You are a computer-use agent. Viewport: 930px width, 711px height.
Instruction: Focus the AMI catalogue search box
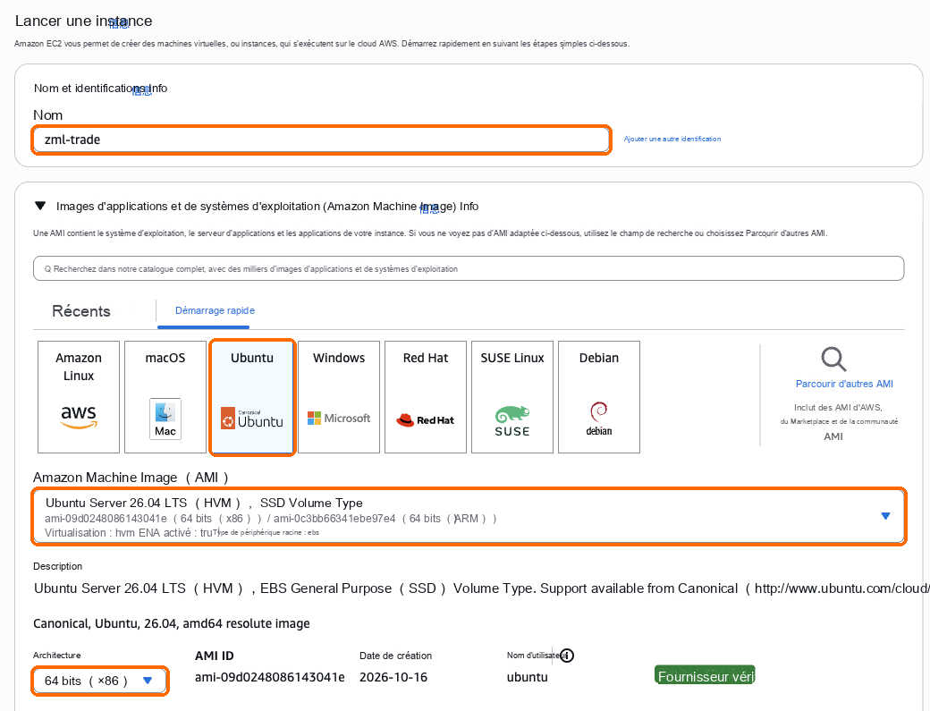469,268
